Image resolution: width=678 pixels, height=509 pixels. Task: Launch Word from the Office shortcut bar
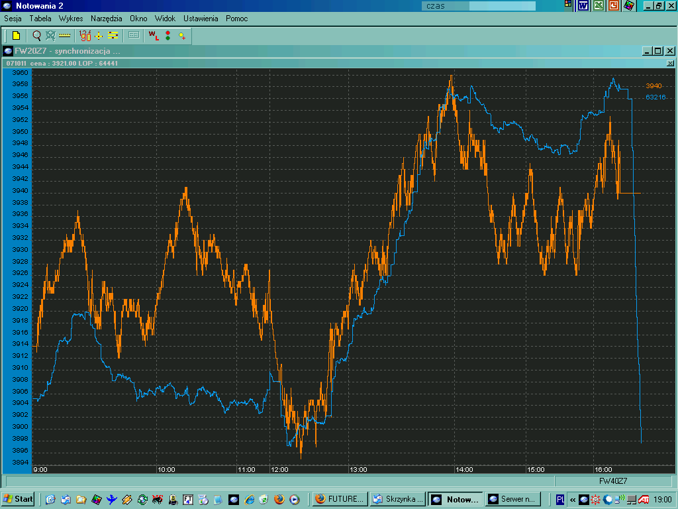[584, 5]
